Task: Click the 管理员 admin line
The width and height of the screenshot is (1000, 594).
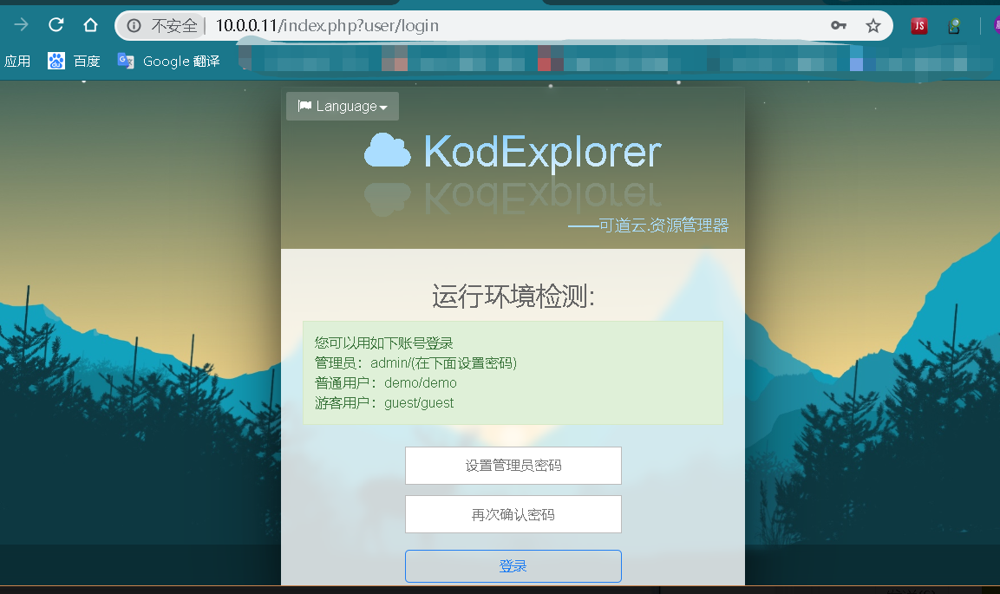Action: tap(415, 363)
